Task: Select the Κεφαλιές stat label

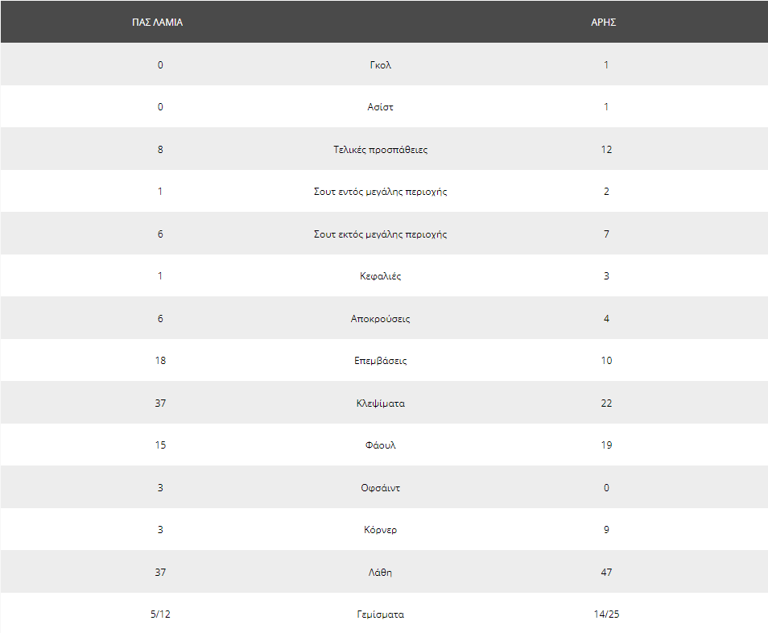Action: (381, 276)
